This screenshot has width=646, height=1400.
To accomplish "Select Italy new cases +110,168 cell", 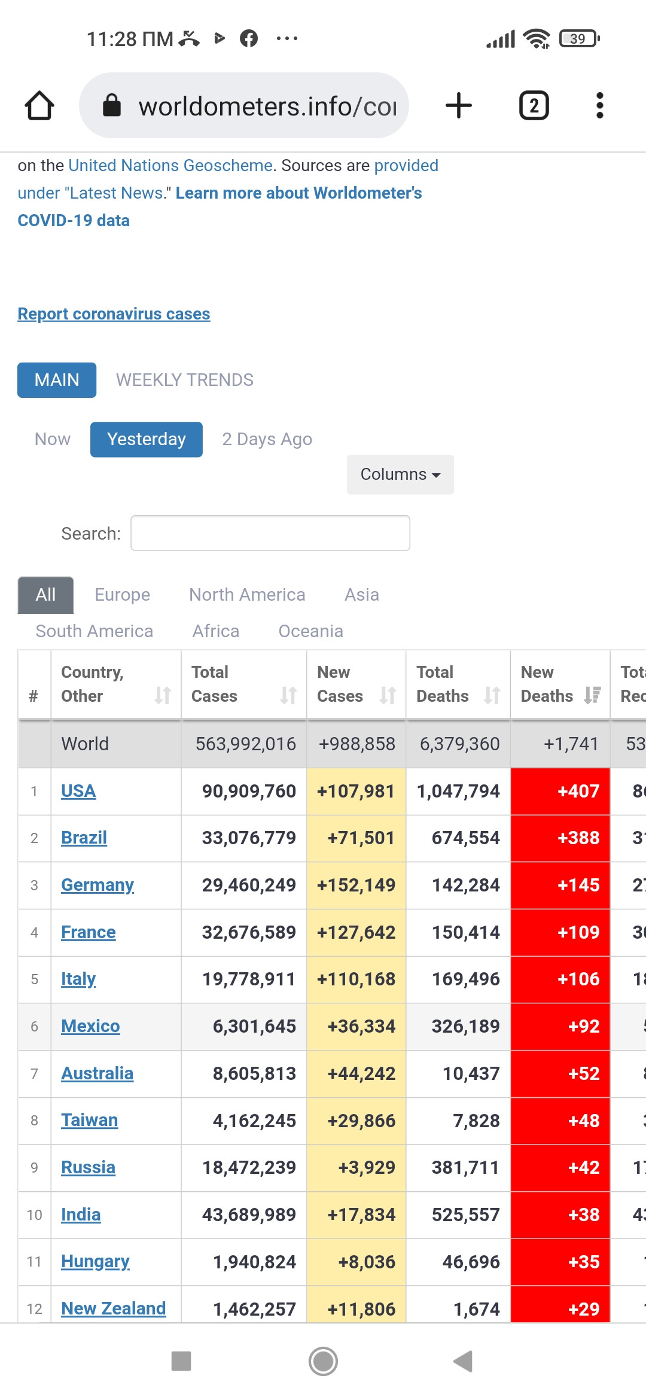I will point(356,979).
